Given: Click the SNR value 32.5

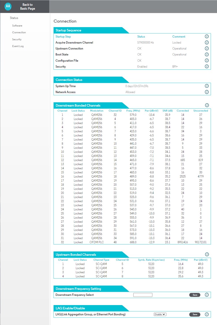Looking at the screenshot, I should 168,193.
